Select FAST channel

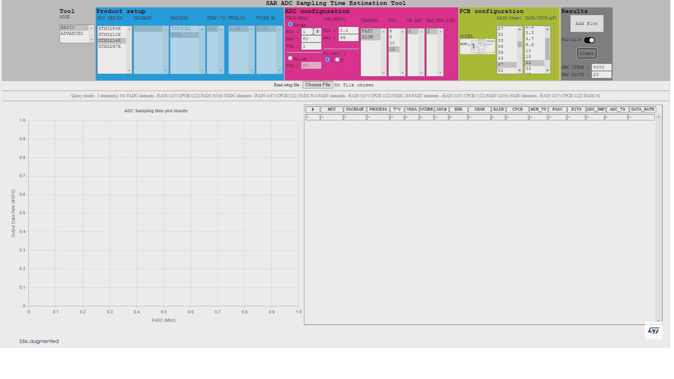370,31
